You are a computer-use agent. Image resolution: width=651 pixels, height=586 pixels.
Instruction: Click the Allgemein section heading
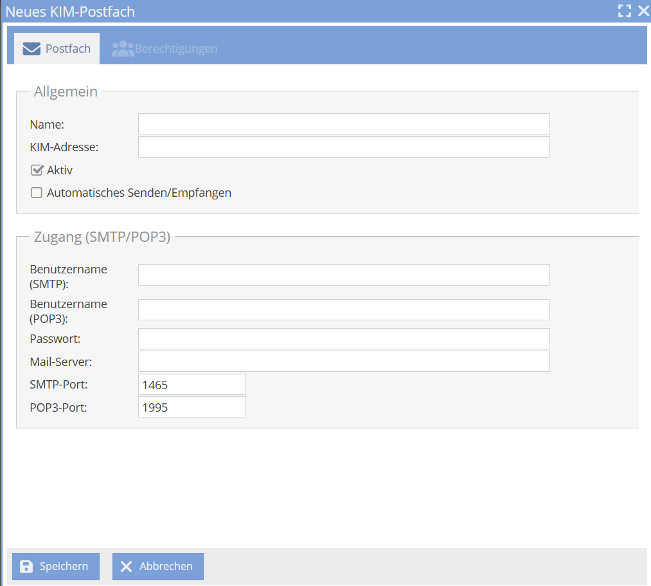coord(66,91)
